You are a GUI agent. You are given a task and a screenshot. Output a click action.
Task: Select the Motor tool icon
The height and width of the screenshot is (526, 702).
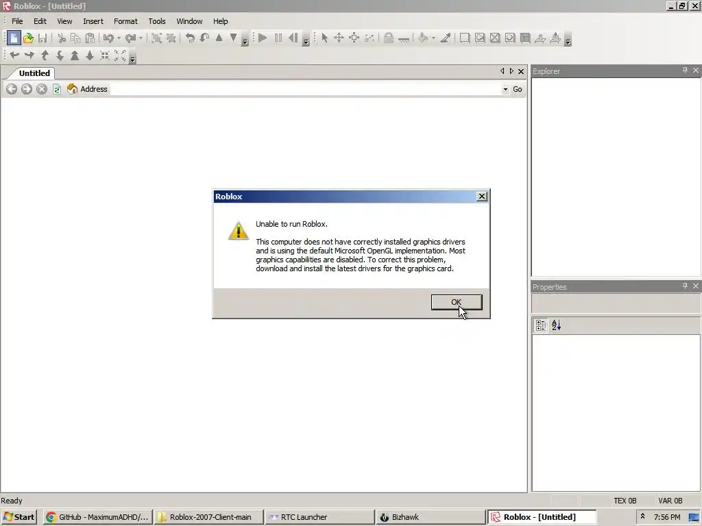(555, 38)
